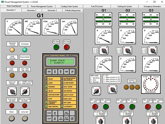Click GB ON key on keypad
This screenshot has height=124, width=165.
(55, 113)
